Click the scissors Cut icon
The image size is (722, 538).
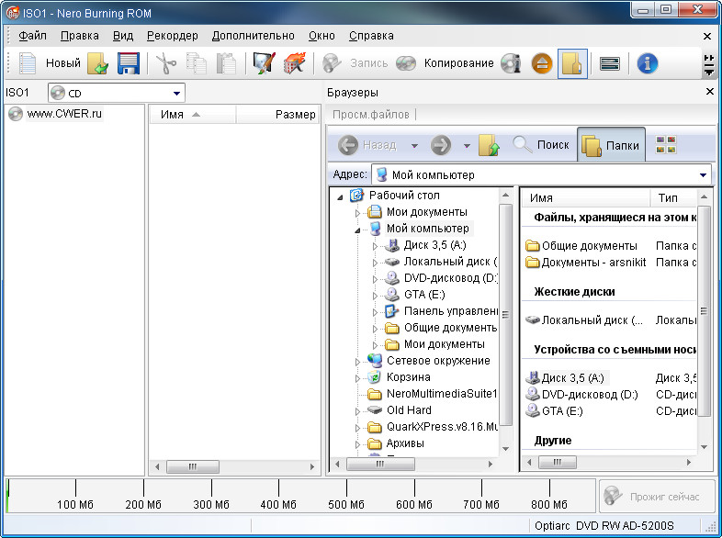165,63
